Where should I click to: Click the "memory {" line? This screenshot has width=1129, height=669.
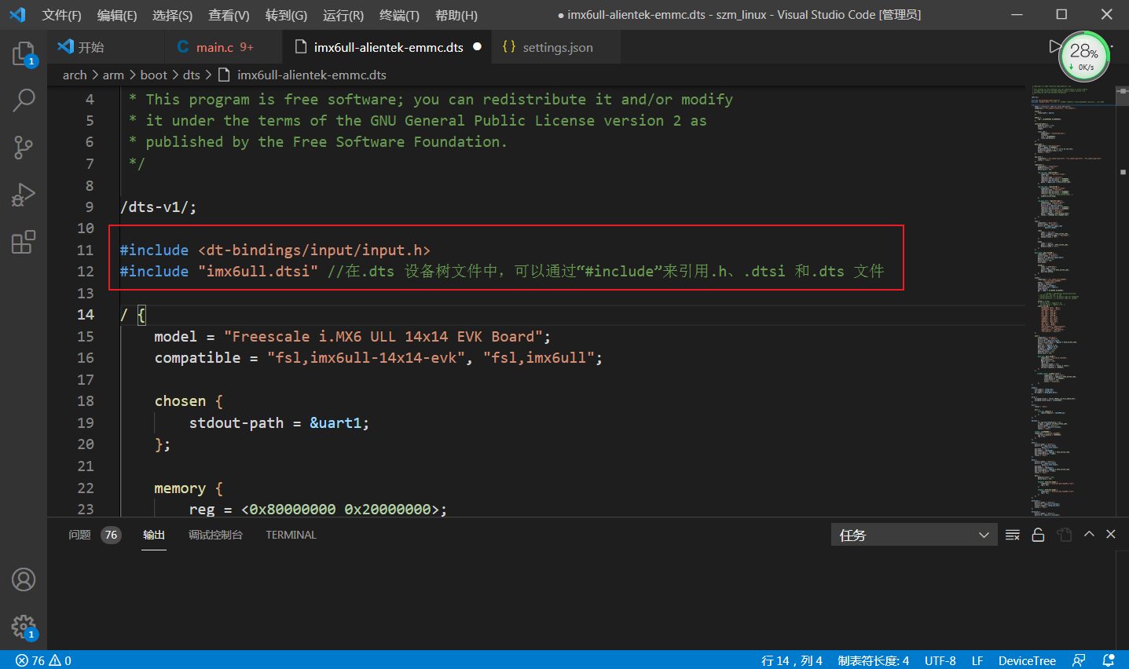(189, 488)
